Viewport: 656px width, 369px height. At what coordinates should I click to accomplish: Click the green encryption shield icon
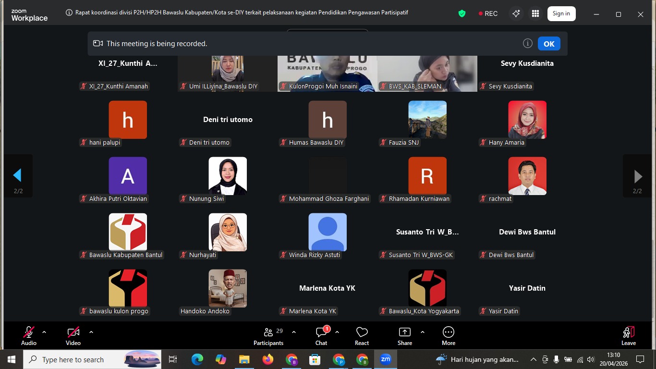pyautogui.click(x=462, y=14)
